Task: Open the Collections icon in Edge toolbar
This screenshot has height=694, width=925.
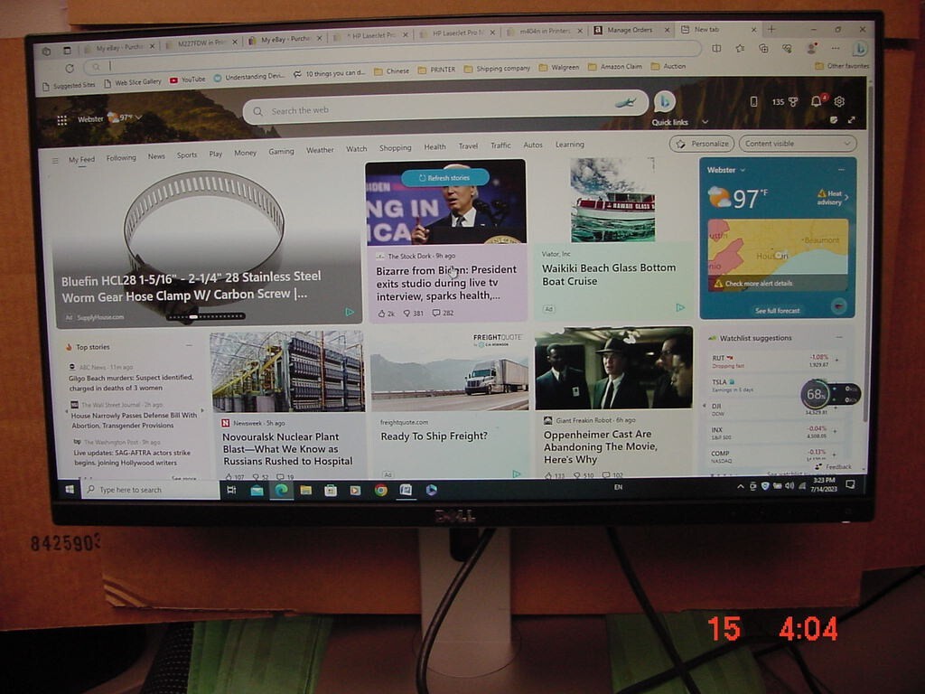Action: click(x=763, y=49)
